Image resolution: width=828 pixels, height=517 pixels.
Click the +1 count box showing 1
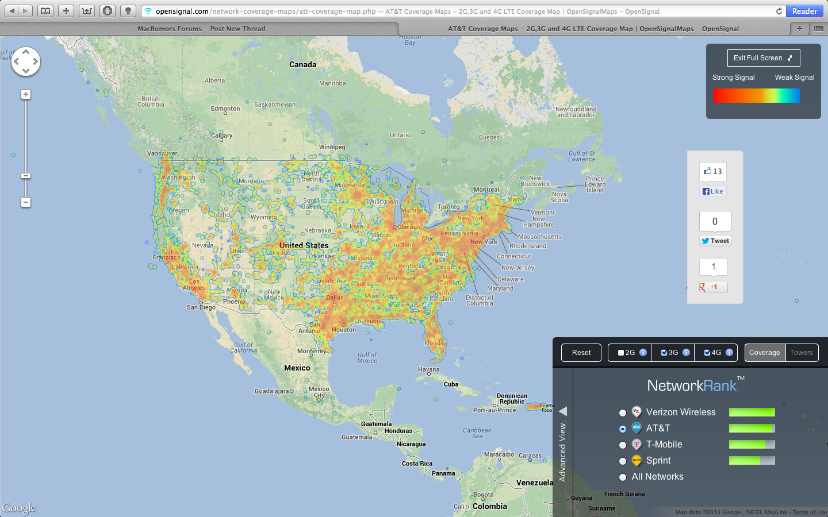pos(714,267)
